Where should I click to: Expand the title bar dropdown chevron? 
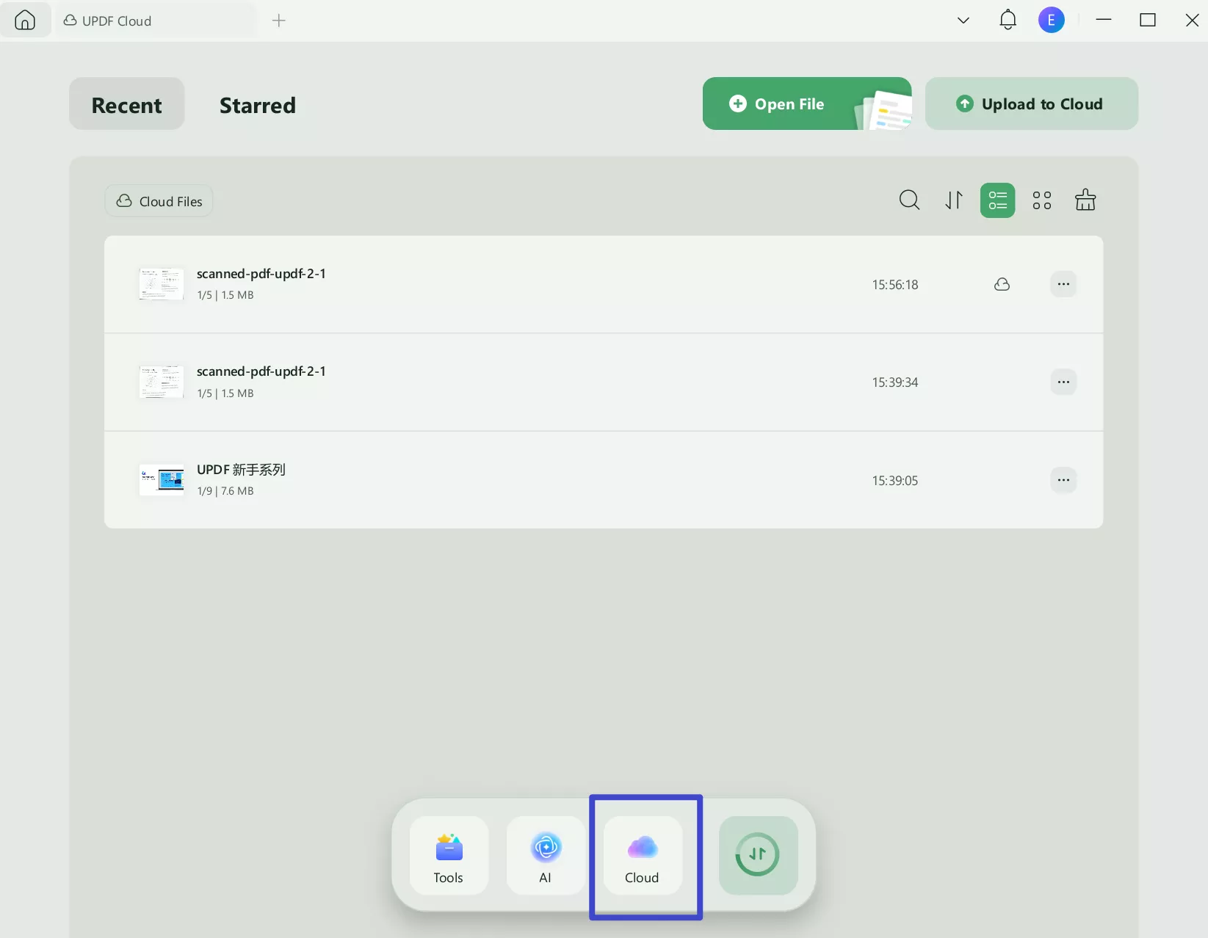963,21
